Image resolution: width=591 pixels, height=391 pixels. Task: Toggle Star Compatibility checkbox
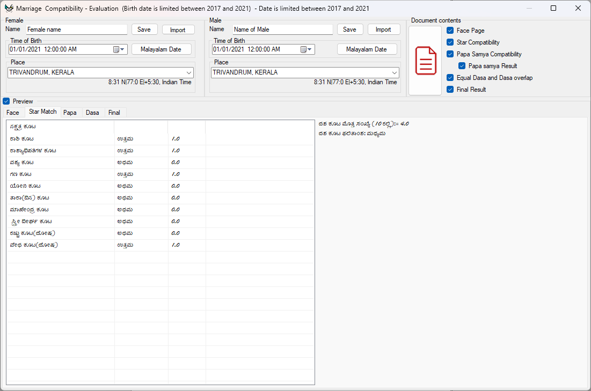(450, 42)
